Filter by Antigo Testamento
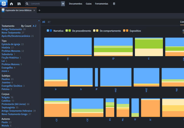The width and height of the screenshot is (184, 128). coord(12,29)
